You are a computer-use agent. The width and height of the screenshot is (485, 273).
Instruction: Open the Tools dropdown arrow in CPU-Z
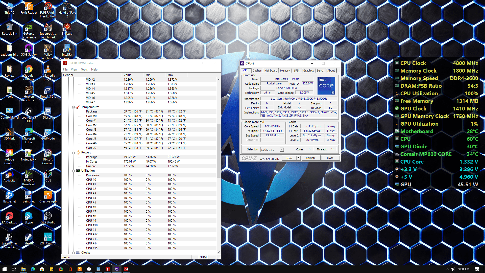(298, 158)
